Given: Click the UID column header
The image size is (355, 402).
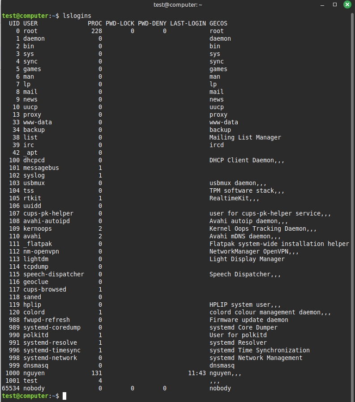Looking at the screenshot, I should [14, 23].
